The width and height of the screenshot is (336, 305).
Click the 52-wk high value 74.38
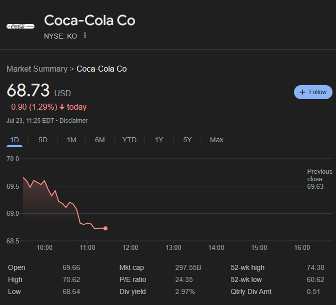click(x=315, y=267)
